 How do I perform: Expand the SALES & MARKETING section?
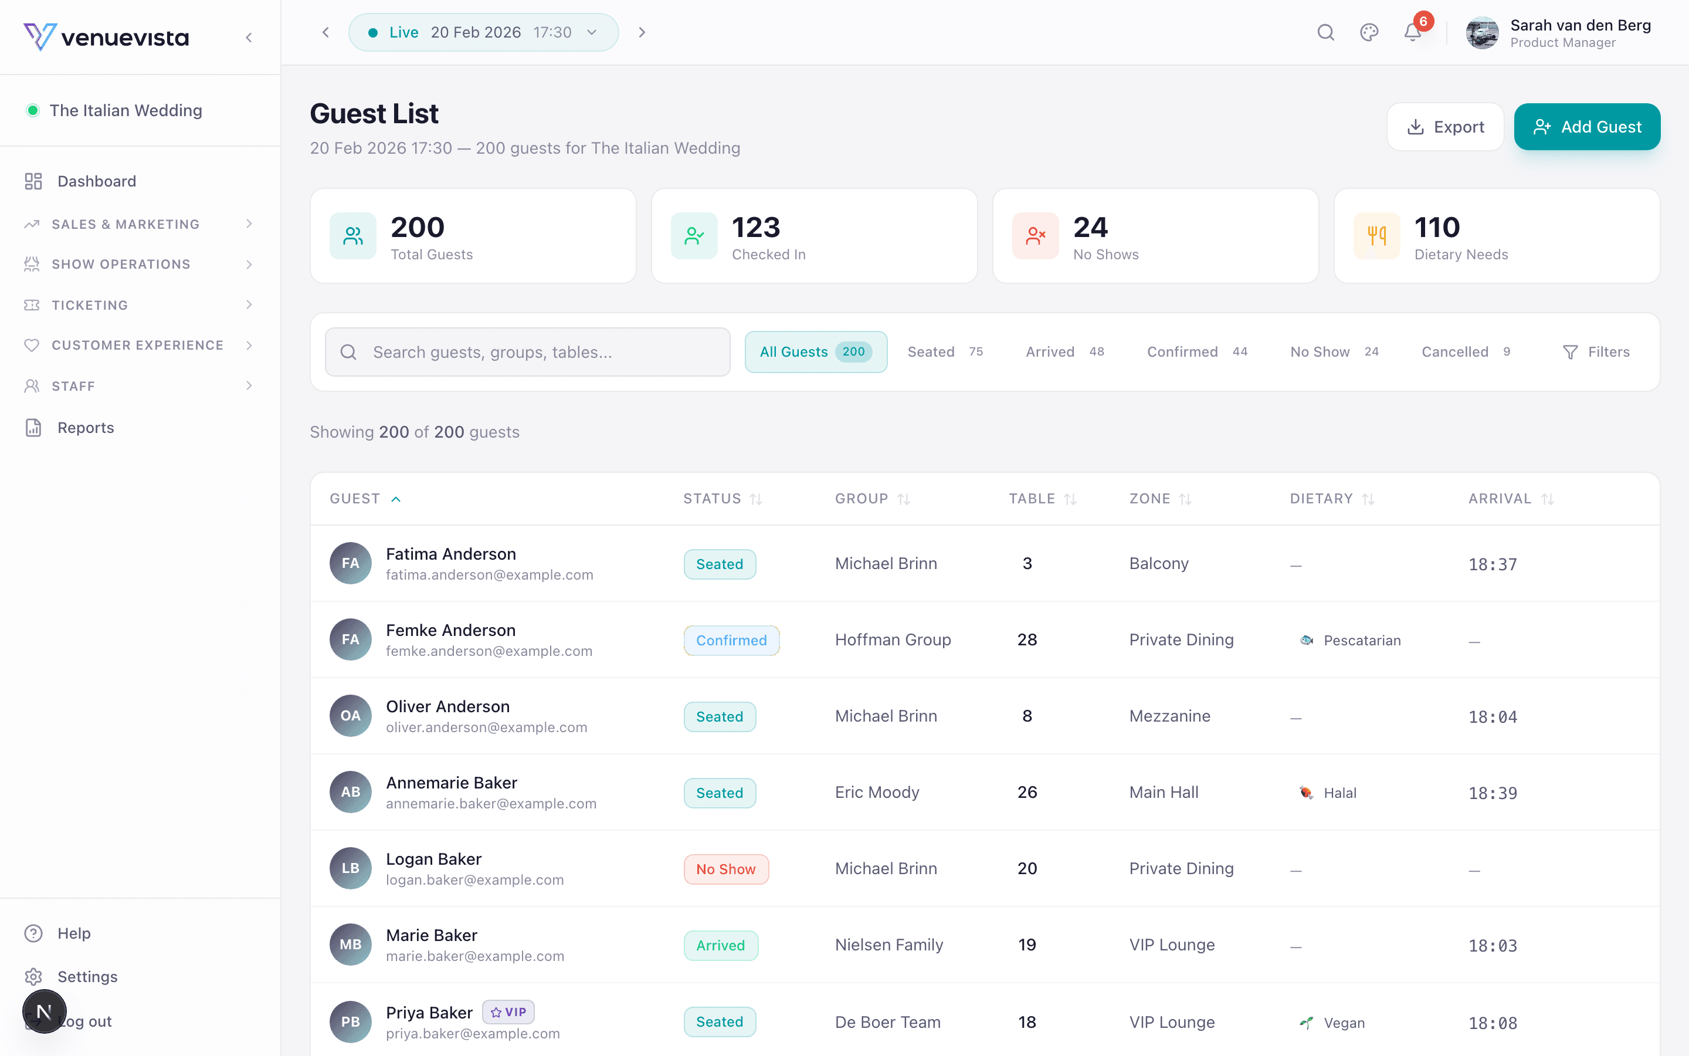tap(125, 224)
